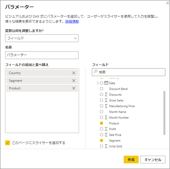Click the 作成 button
This screenshot has height=169, width=170.
click(x=131, y=160)
